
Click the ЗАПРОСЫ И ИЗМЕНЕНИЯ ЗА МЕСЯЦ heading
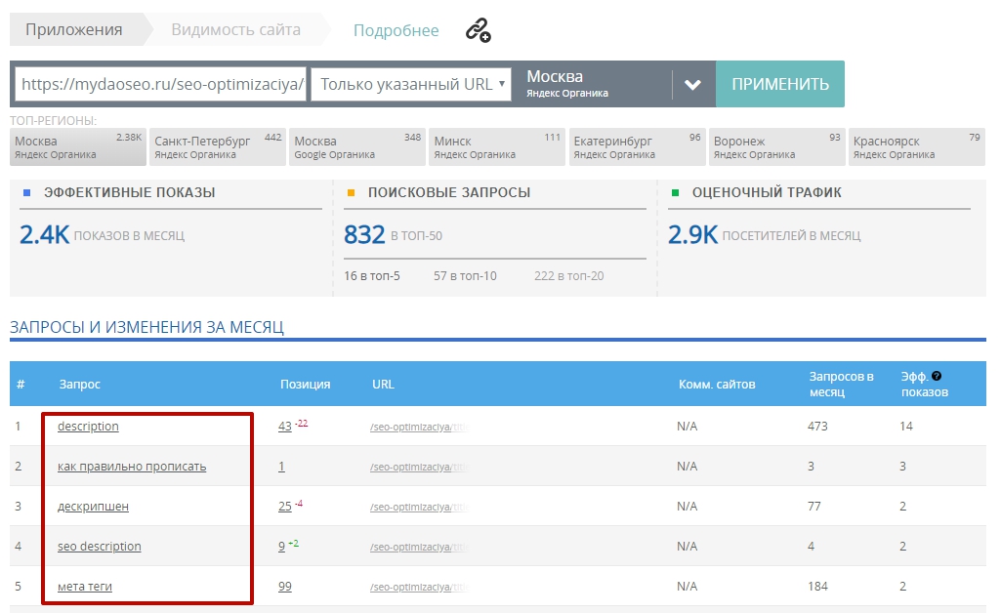(146, 327)
